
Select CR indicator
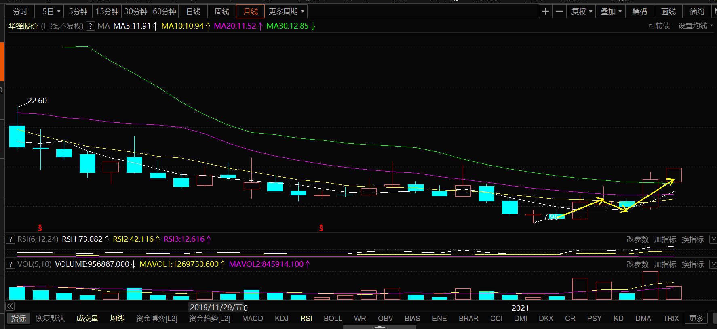[x=570, y=319]
